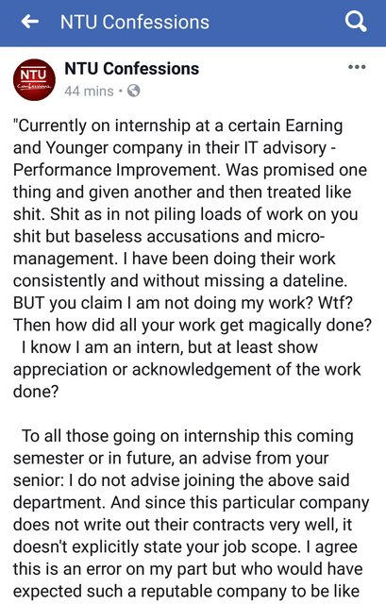Tap the single word "done?" ending first paragraph
The width and height of the screenshot is (386, 604).
pos(36,392)
